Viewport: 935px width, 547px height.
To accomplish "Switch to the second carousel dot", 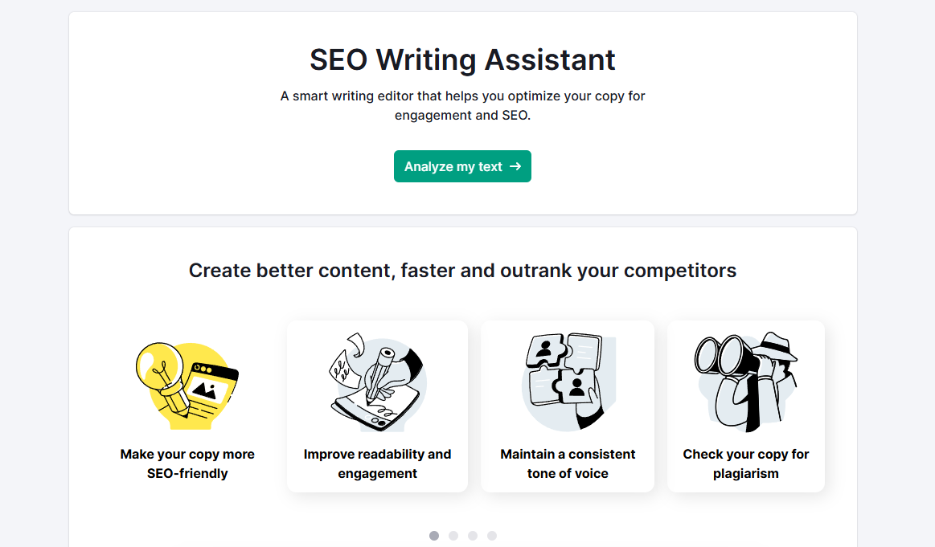I will [x=453, y=536].
